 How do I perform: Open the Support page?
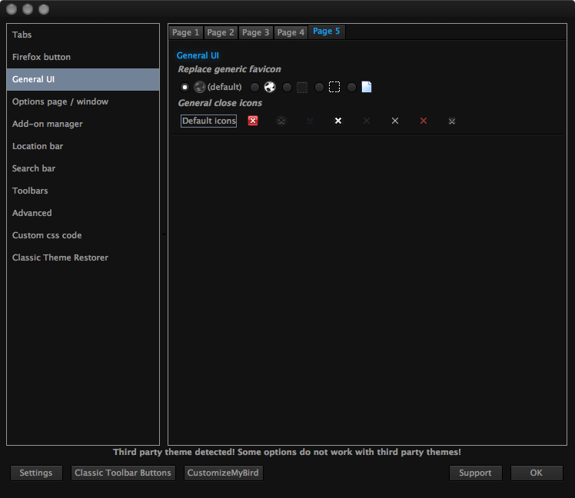pos(475,473)
